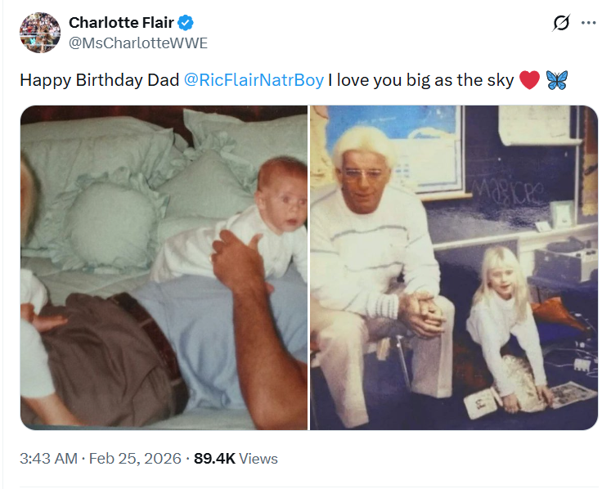Open Charlotte Flair's profile avatar

[x=39, y=34]
